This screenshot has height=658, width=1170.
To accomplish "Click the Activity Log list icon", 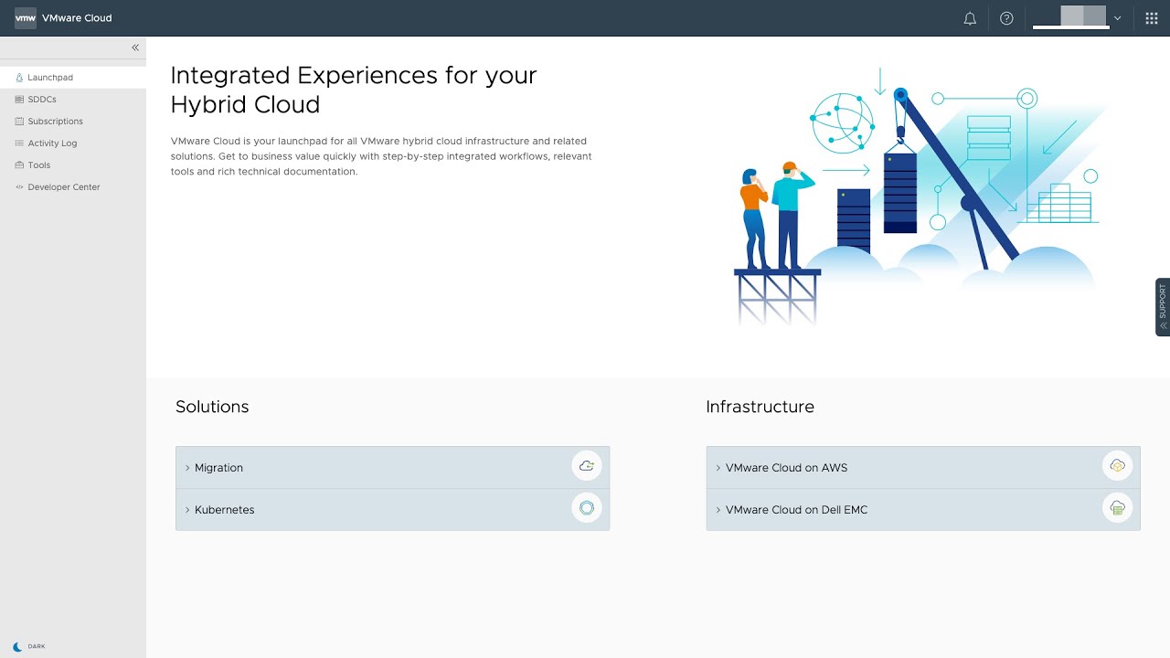I will [x=19, y=143].
